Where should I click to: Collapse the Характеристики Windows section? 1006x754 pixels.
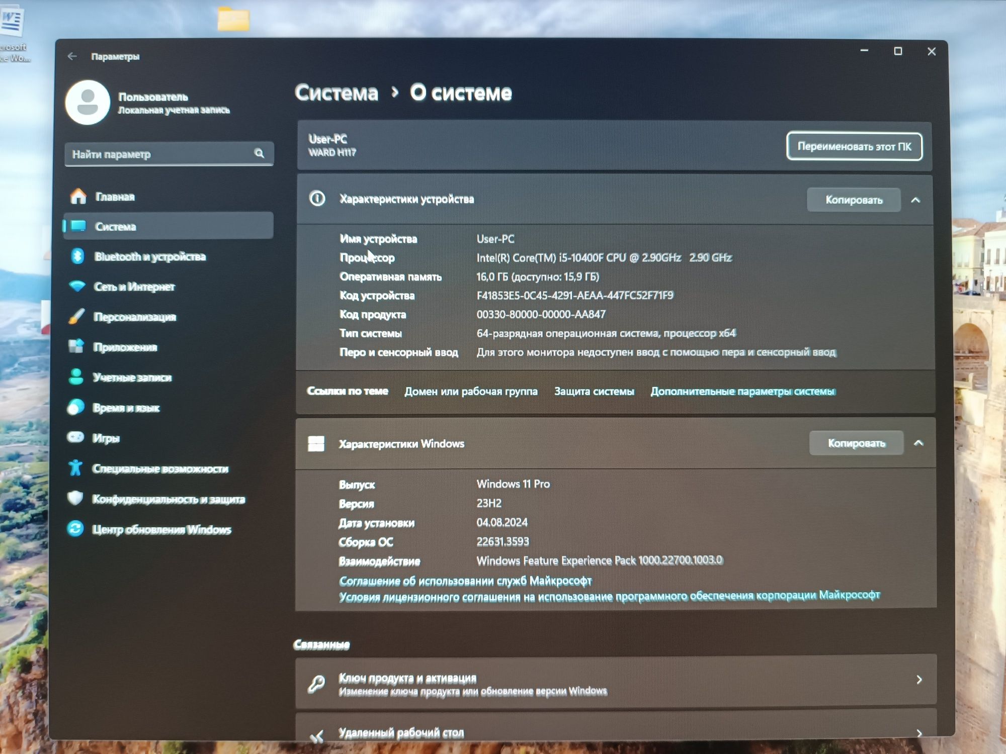pyautogui.click(x=918, y=443)
